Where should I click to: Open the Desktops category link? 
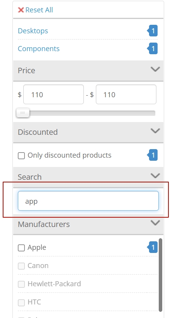pos(33,31)
